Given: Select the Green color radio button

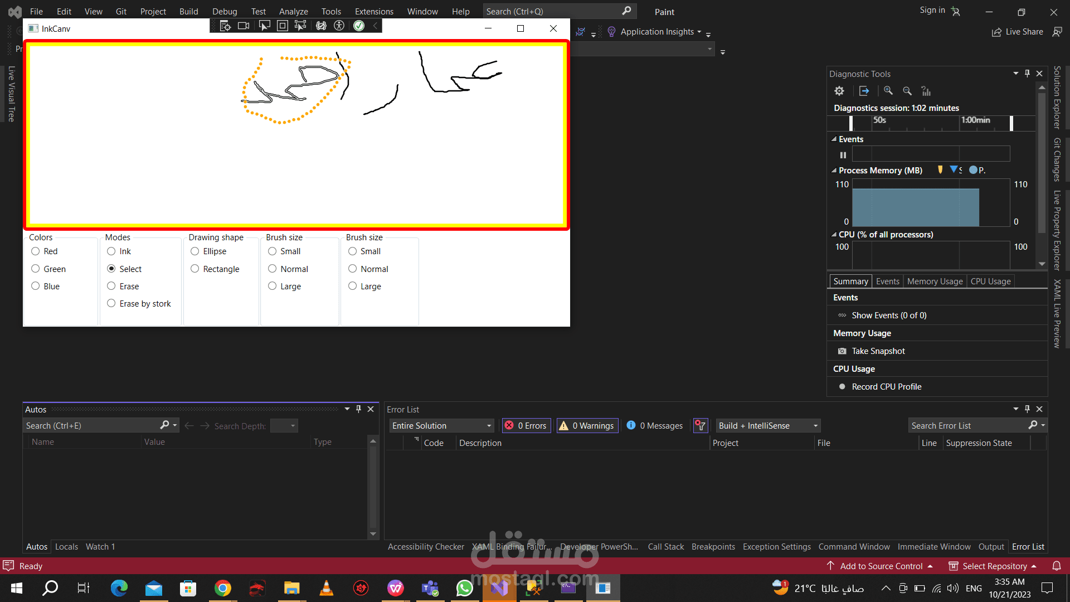Looking at the screenshot, I should coord(36,269).
